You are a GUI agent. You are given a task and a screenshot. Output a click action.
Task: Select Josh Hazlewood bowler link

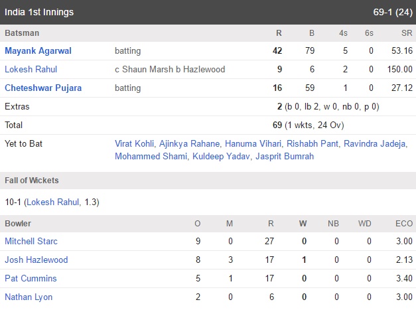point(36,260)
